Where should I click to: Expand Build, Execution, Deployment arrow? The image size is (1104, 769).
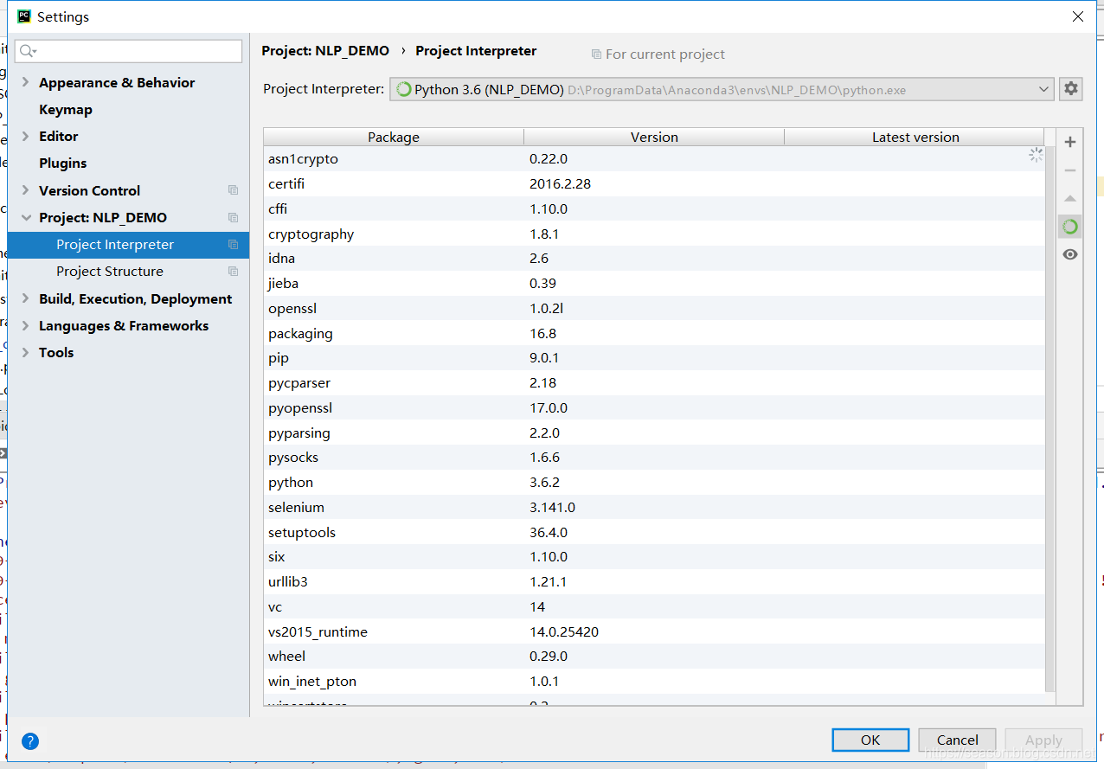[x=25, y=298]
